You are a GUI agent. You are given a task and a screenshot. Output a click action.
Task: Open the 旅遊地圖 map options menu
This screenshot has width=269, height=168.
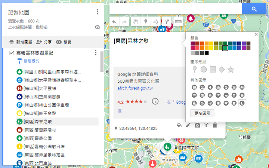coord(98,12)
